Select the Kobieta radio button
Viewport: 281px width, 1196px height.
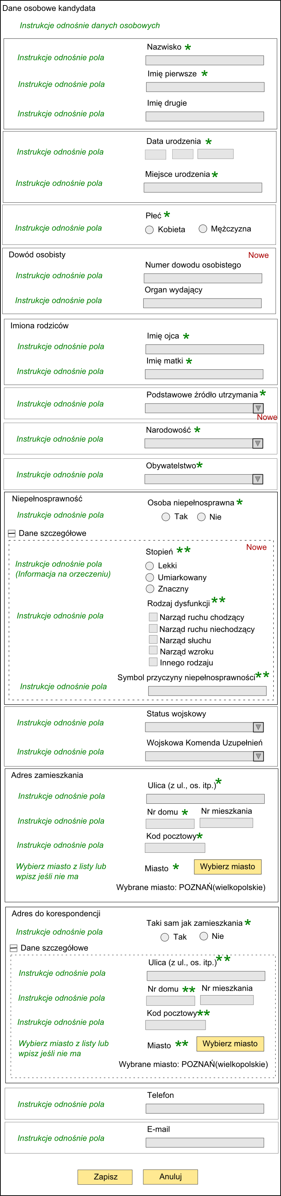tap(149, 230)
